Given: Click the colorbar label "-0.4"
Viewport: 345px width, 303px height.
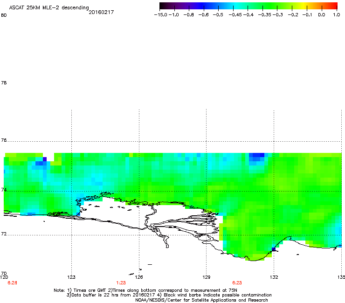Looking at the screenshot, I should (x=248, y=15).
